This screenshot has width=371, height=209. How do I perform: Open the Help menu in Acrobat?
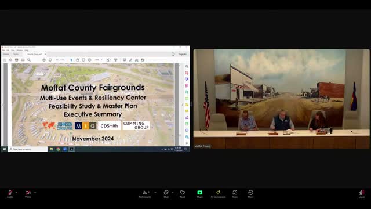click(26, 51)
